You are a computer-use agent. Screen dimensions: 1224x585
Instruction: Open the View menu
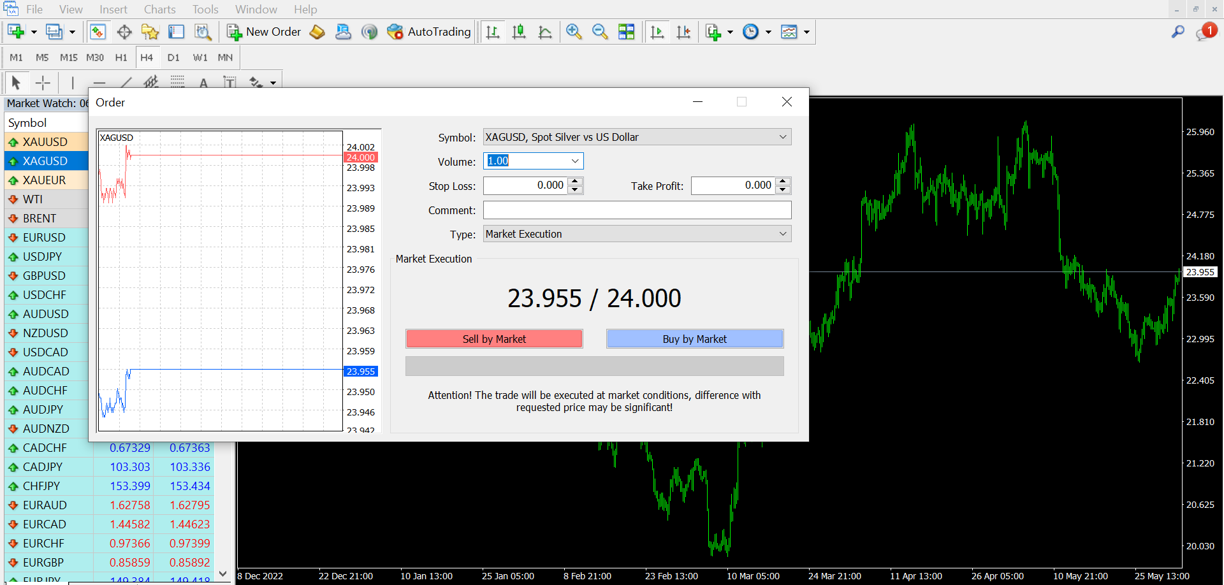point(71,10)
